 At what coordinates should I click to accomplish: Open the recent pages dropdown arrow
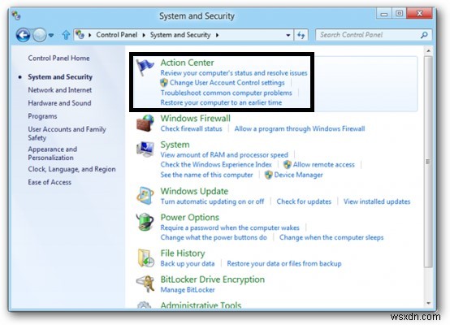(51, 35)
